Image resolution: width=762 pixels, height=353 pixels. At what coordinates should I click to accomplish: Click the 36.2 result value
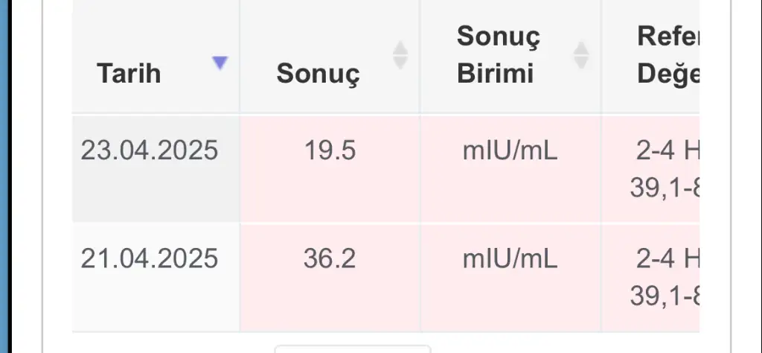tap(330, 258)
